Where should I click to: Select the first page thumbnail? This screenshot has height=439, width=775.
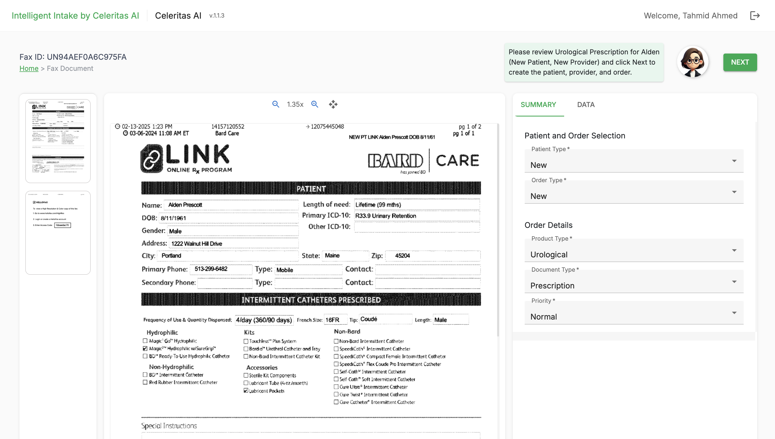58,141
